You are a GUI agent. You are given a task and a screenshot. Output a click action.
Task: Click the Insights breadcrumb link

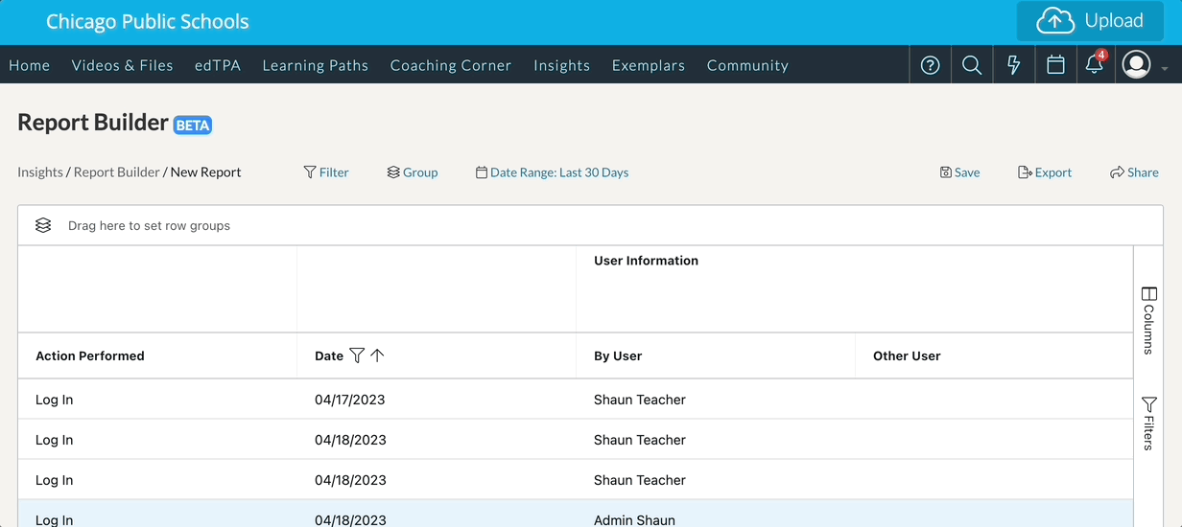point(40,172)
